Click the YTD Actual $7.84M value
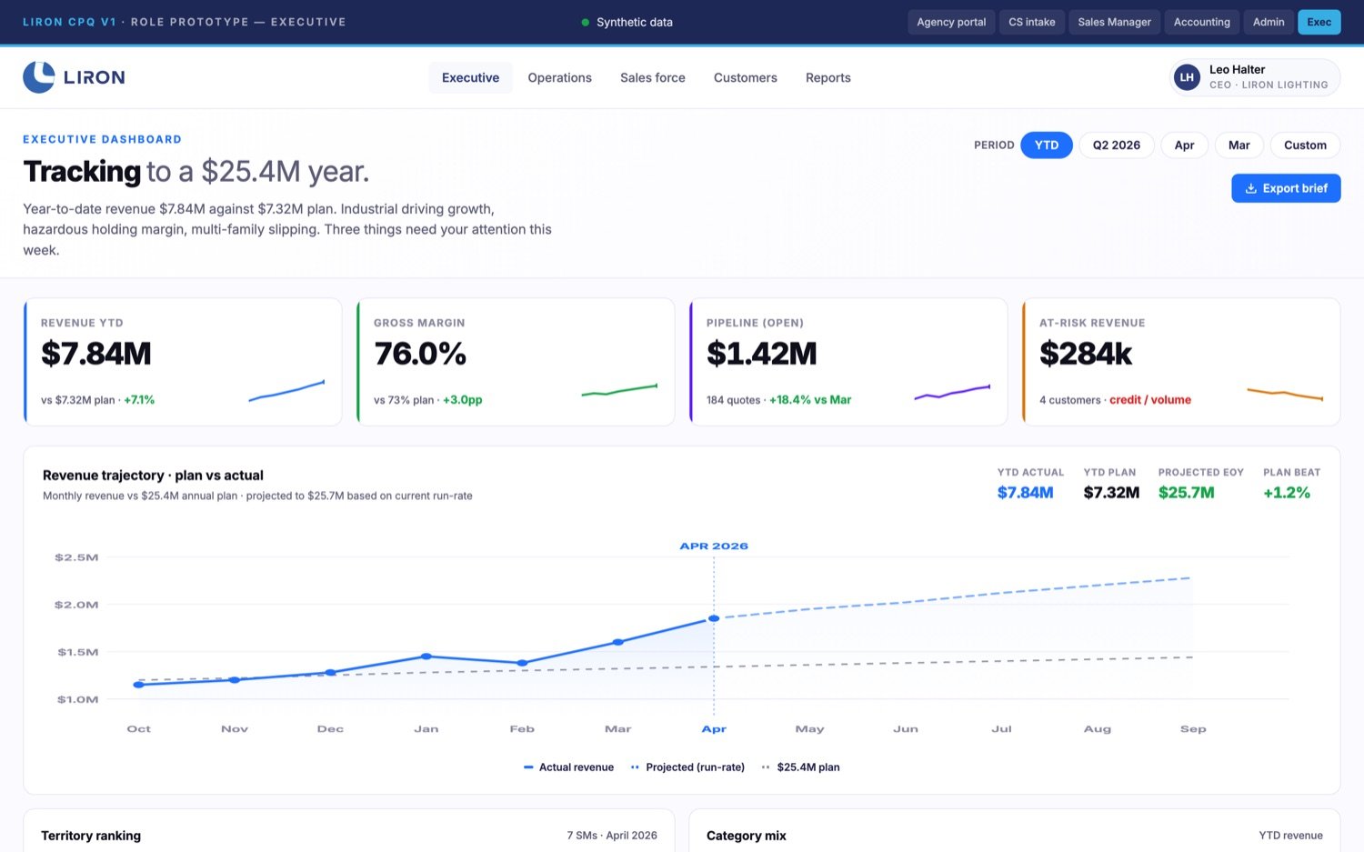Screen dimensions: 1364x852 (x=1025, y=493)
